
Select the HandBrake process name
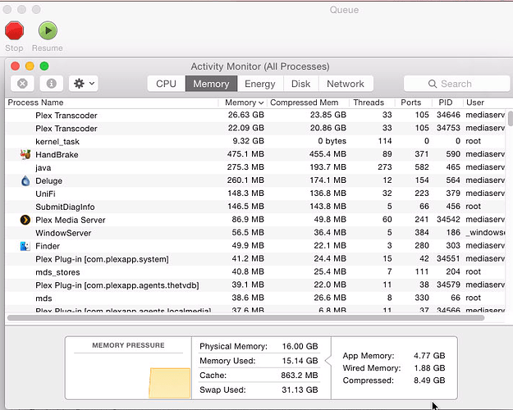pos(57,155)
